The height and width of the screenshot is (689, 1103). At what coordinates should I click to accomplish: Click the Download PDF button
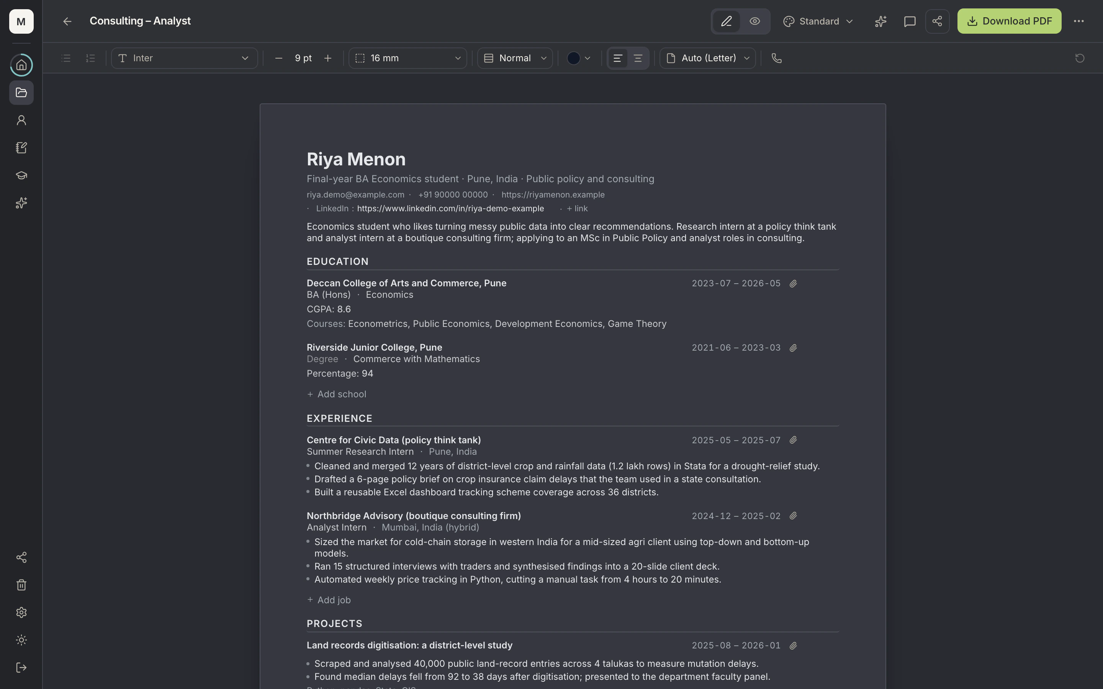(x=1009, y=21)
